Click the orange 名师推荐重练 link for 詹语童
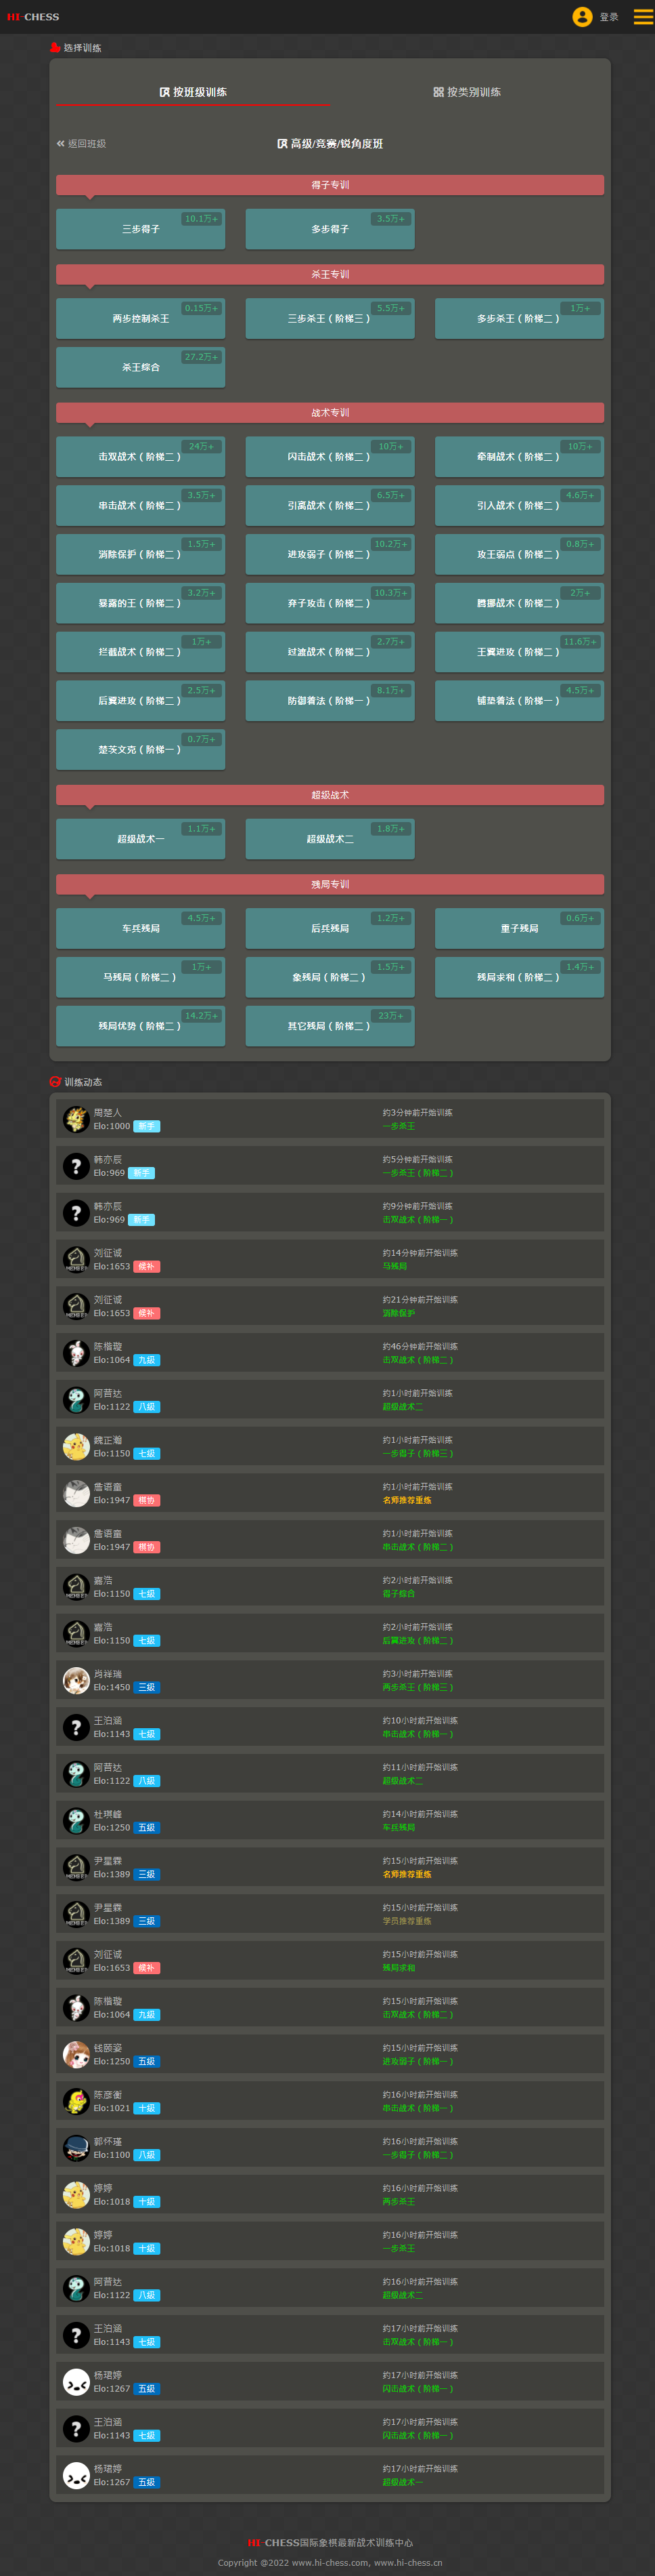The height and width of the screenshot is (2576, 655). [x=407, y=1500]
